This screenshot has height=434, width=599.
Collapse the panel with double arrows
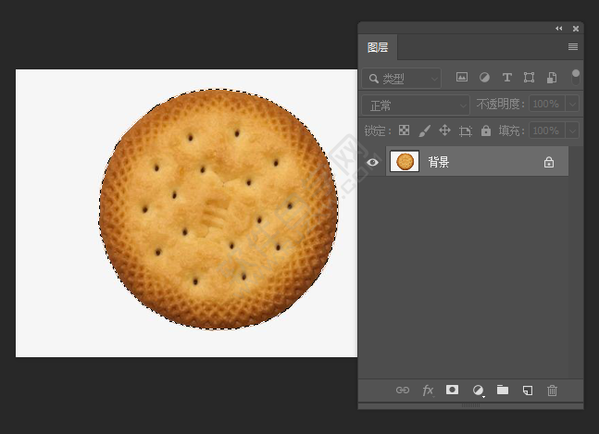[x=559, y=29]
